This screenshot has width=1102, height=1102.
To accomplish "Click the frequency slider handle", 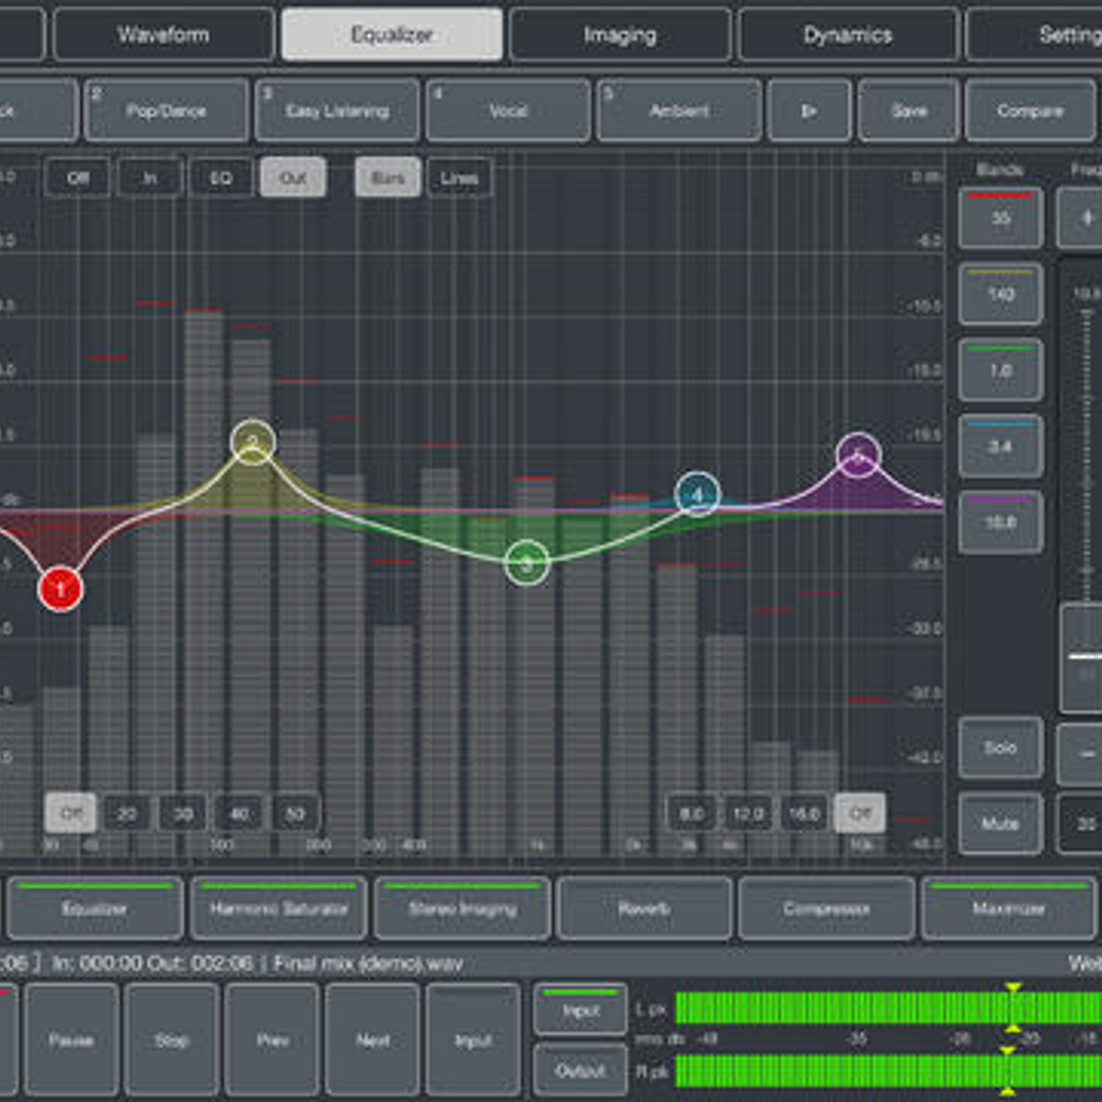I will [1082, 658].
